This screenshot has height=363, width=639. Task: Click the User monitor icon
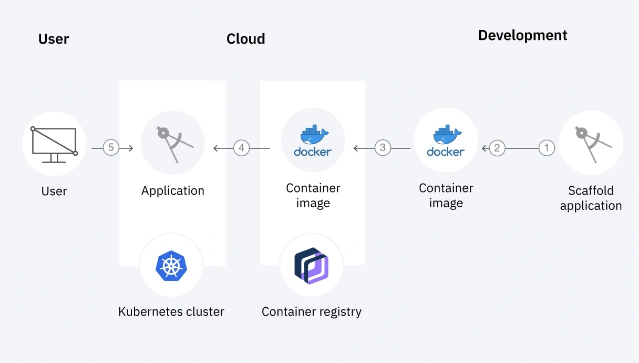[x=54, y=143]
